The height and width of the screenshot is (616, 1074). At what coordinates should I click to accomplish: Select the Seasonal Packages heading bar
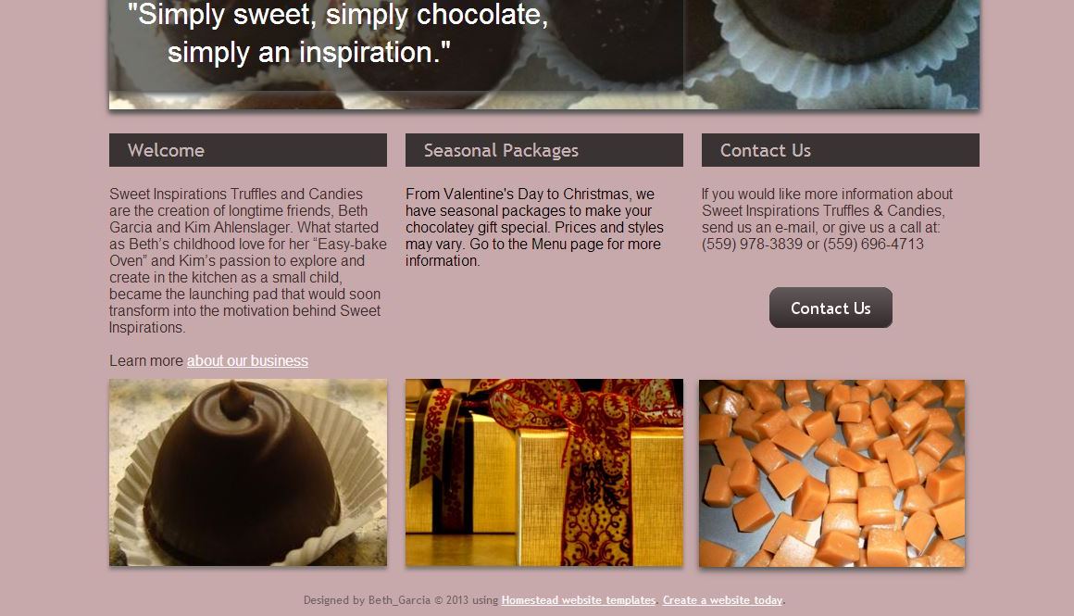(x=543, y=150)
